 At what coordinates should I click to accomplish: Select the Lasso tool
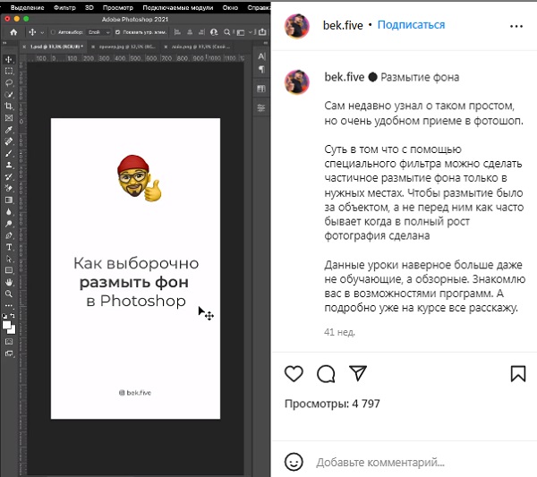[9, 83]
